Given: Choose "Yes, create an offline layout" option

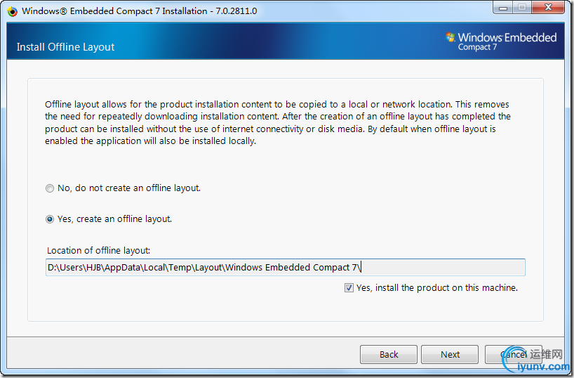Looking at the screenshot, I should point(50,219).
